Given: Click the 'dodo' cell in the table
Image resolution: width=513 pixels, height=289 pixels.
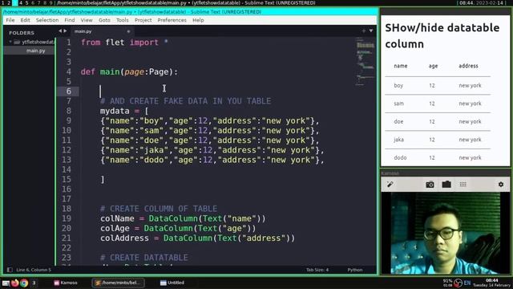Looking at the screenshot, I should pos(400,157).
